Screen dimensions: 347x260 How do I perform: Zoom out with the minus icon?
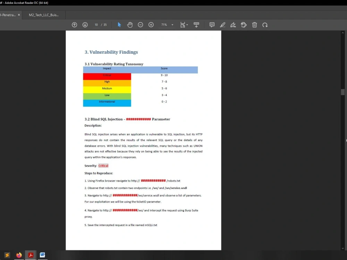tap(140, 25)
